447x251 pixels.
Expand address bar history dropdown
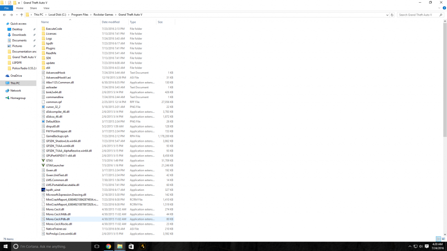387,15
